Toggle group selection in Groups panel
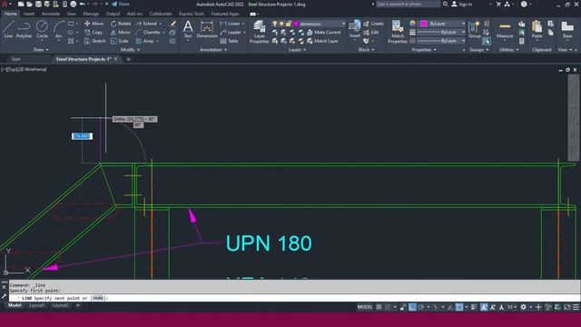Image resolution: width=581 pixels, height=327 pixels. [x=487, y=41]
